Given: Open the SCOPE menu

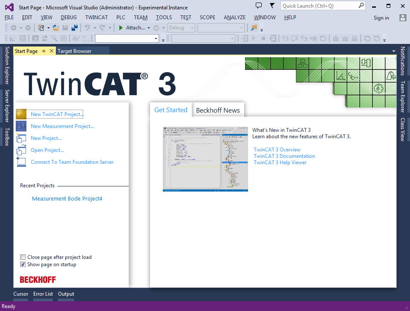Looking at the screenshot, I should click(208, 17).
